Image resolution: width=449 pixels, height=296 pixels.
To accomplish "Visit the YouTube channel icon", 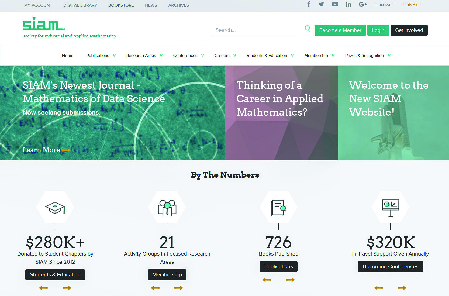I will (335, 4).
